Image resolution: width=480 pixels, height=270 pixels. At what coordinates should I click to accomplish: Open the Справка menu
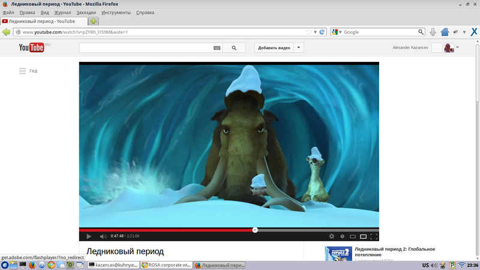[145, 13]
